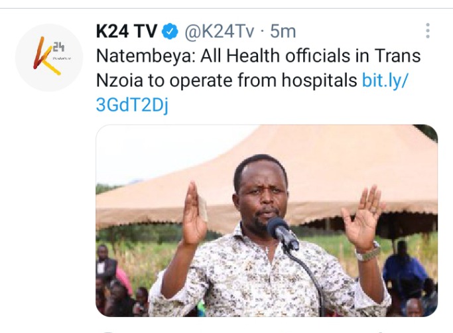Open K24 TV display name profile
Screen dimensions: 453x333
(127, 31)
